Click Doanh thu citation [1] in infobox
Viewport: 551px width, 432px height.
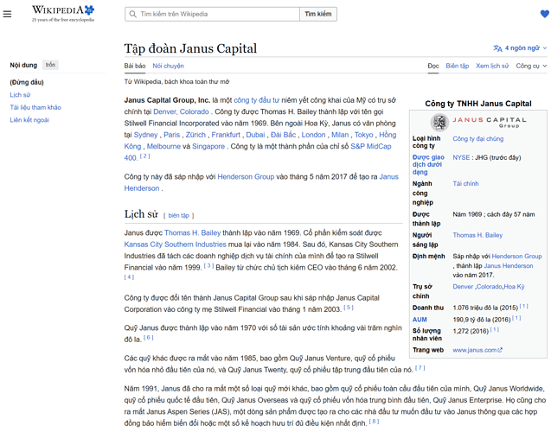tap(524, 307)
